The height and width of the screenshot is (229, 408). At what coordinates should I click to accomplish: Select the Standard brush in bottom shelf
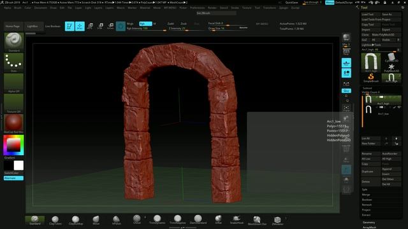pos(34,220)
